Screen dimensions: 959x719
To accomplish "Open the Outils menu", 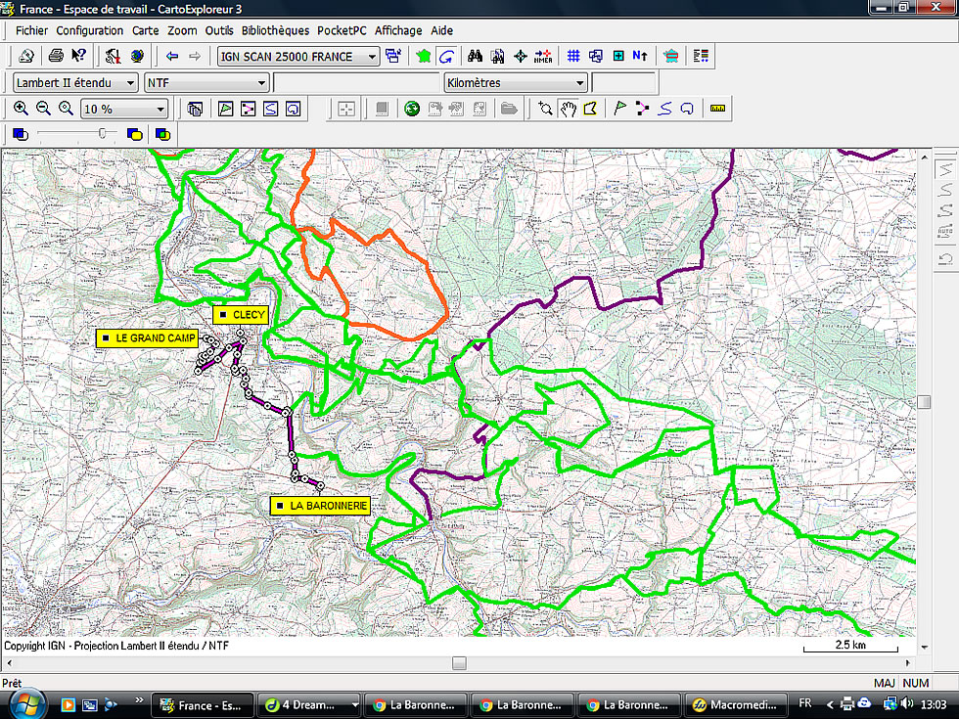I will pyautogui.click(x=219, y=30).
